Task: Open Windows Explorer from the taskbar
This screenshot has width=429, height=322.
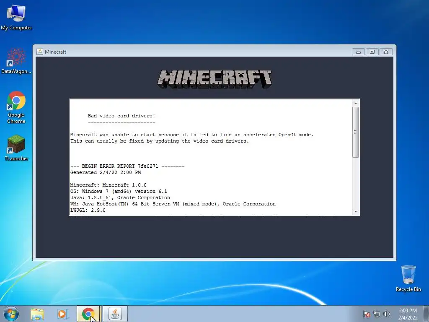Action: [x=37, y=314]
